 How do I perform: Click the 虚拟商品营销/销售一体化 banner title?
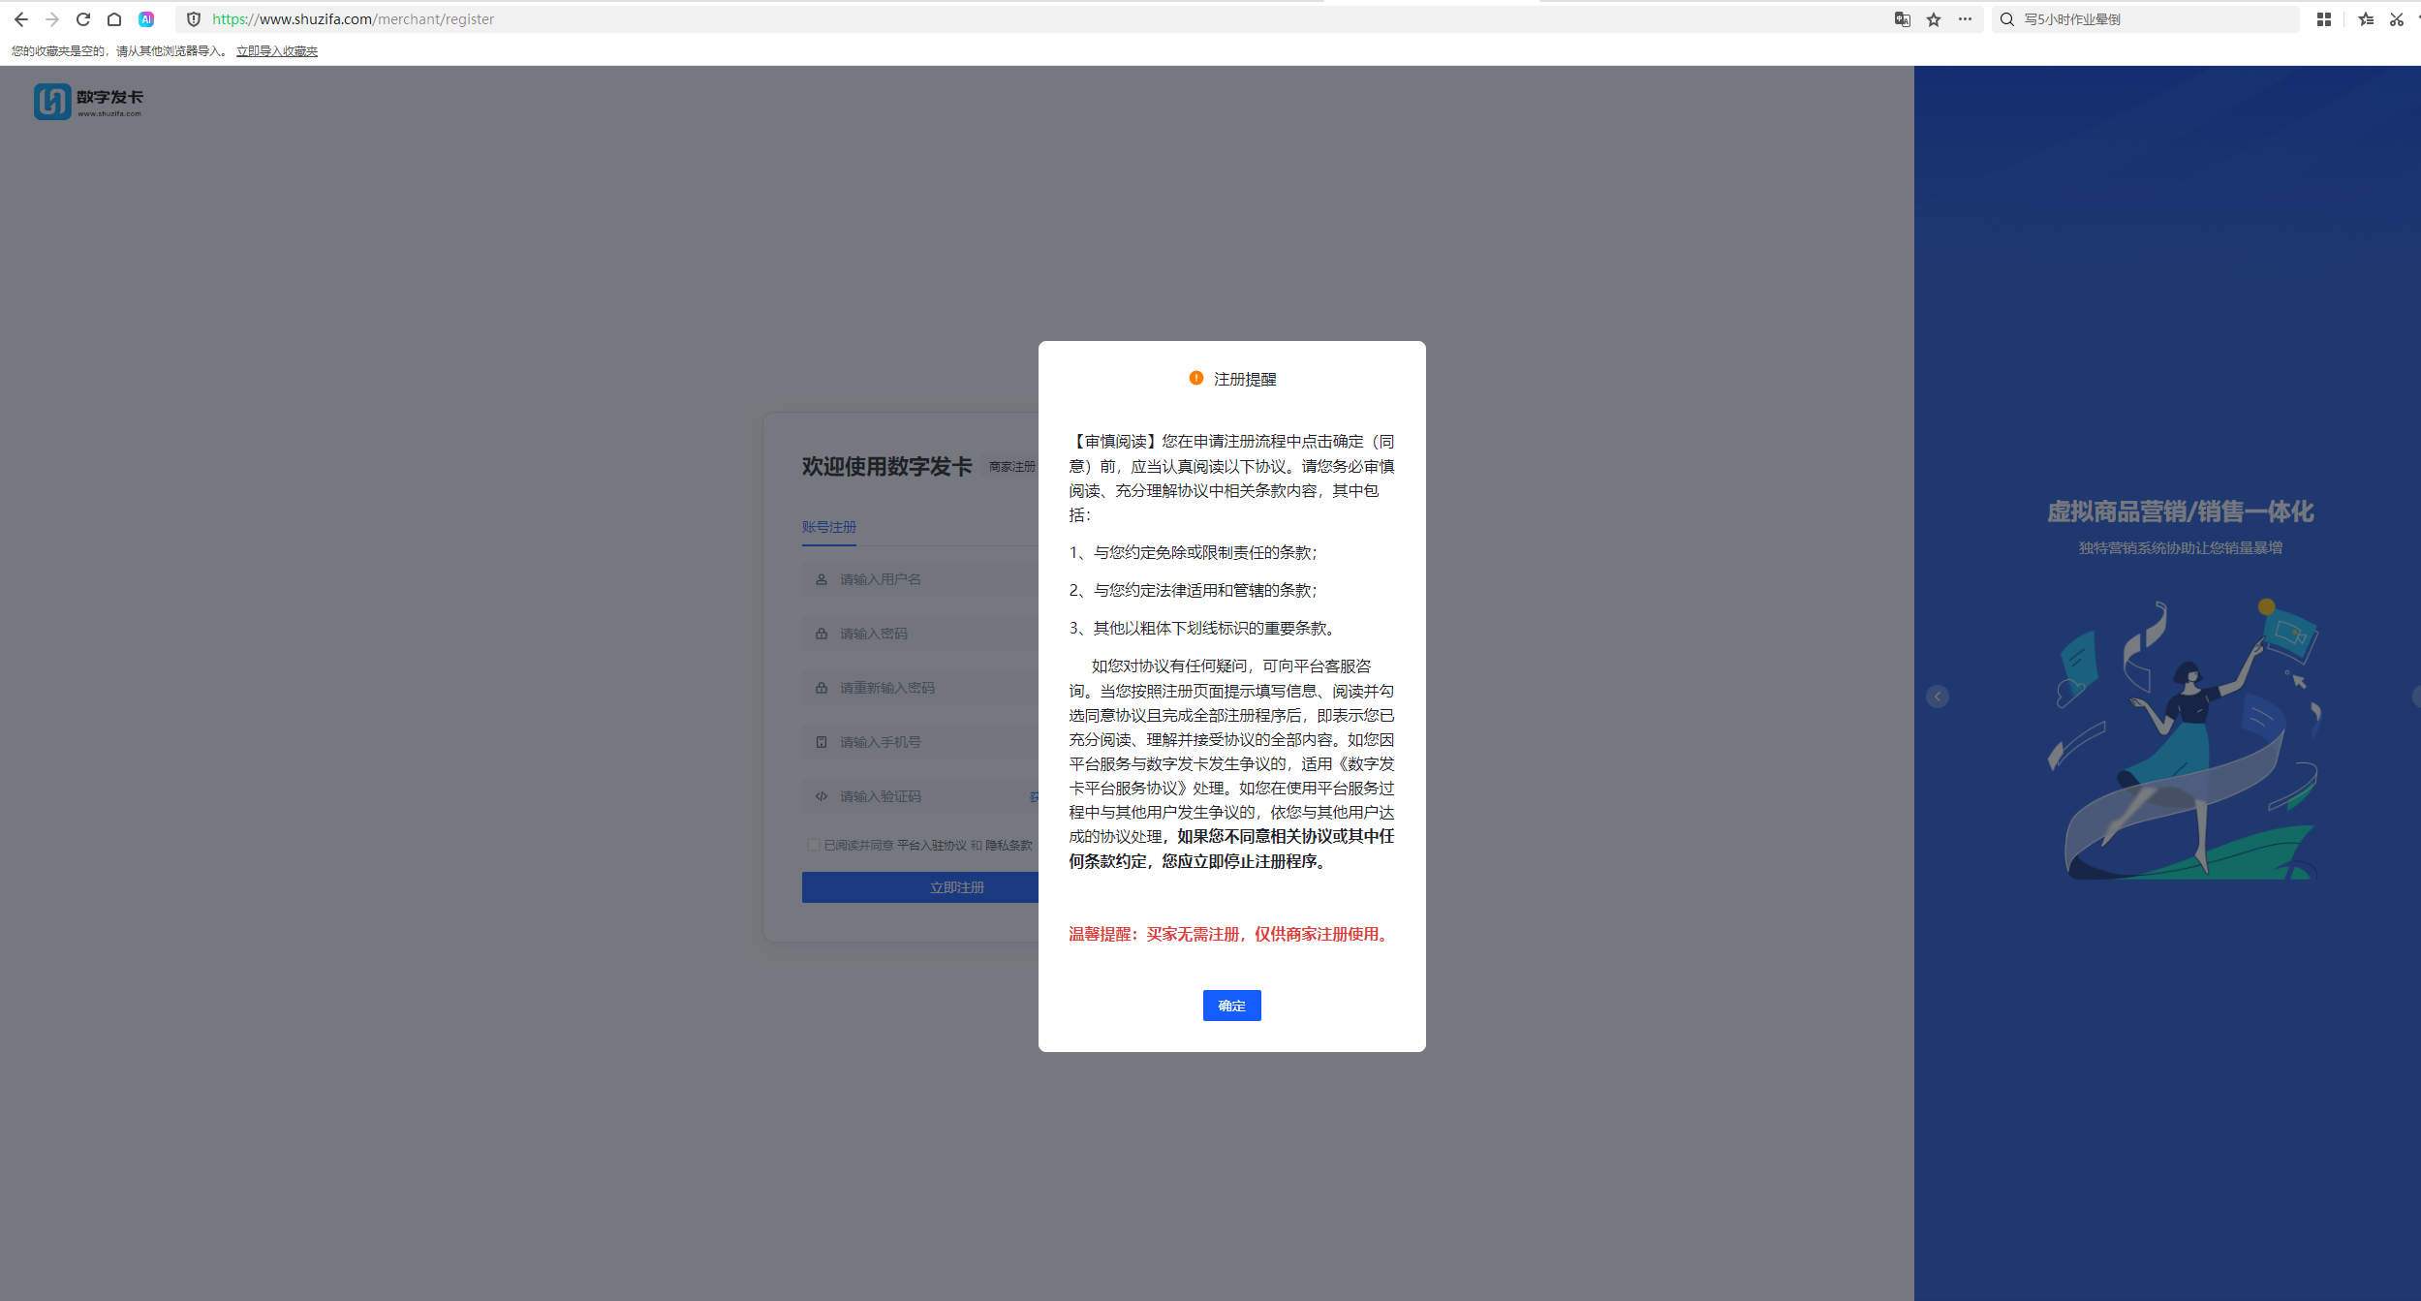point(2180,511)
